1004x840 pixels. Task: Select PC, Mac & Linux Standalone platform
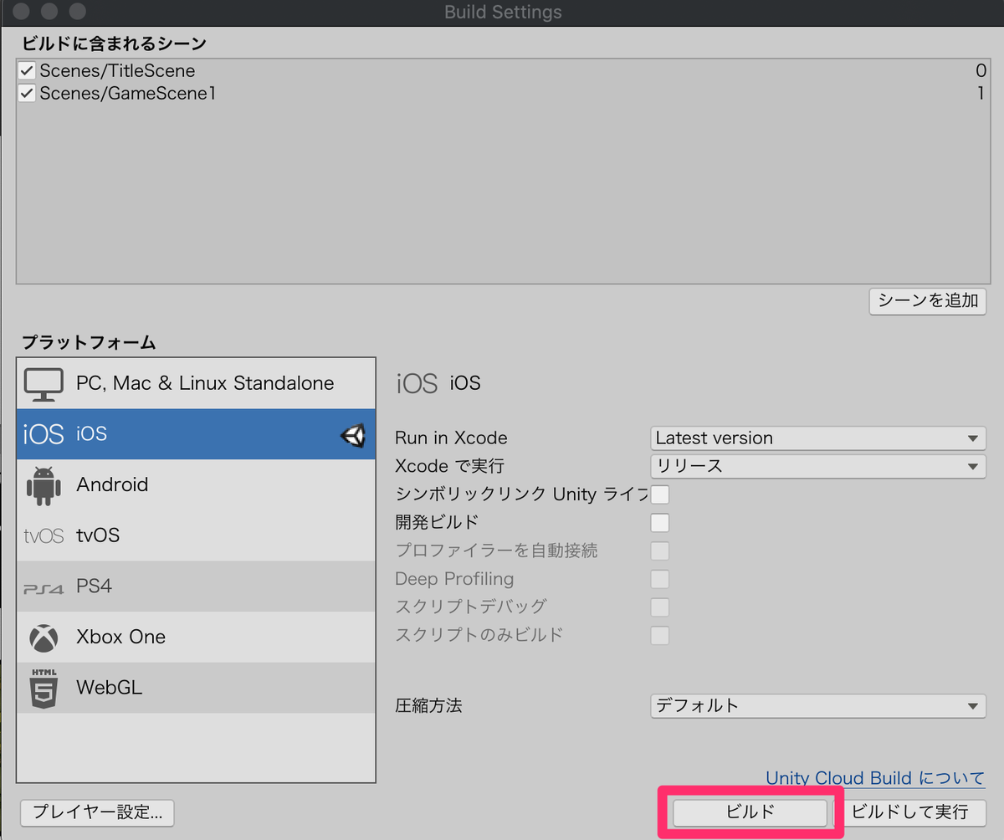tap(196, 383)
